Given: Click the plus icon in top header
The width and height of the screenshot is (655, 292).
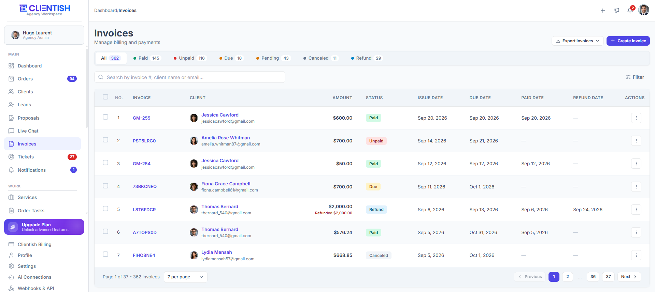Looking at the screenshot, I should pyautogui.click(x=603, y=11).
